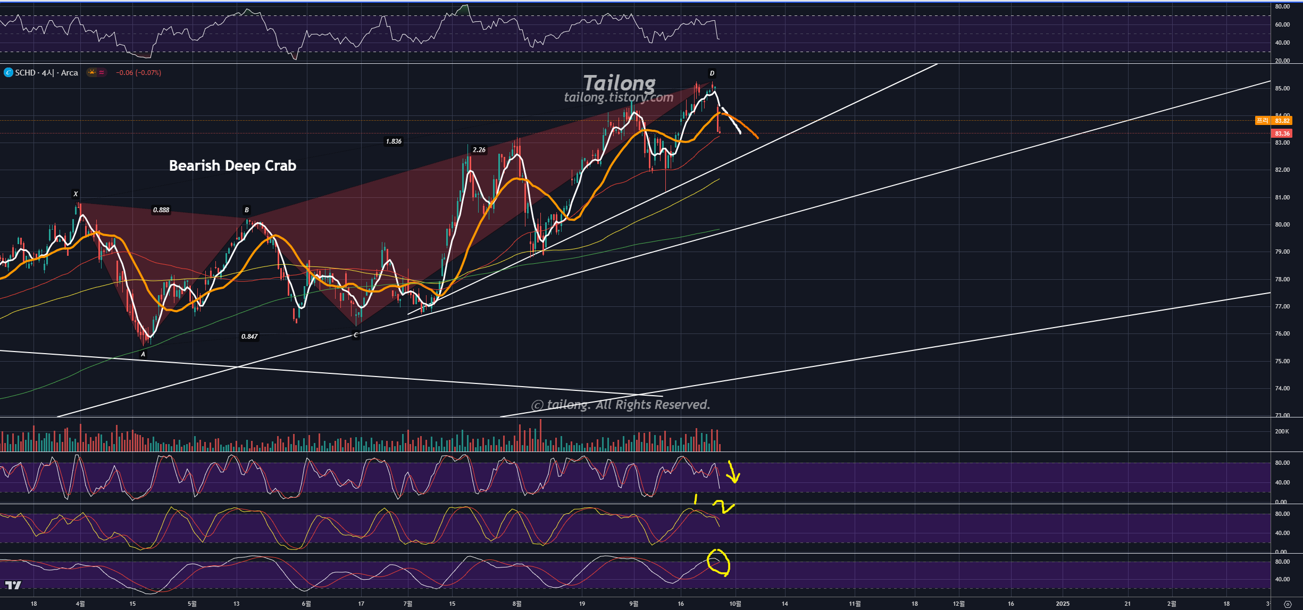1303x610 pixels.
Task: Click the SCHD 4시 Arca symbol title
Action: tap(46, 73)
